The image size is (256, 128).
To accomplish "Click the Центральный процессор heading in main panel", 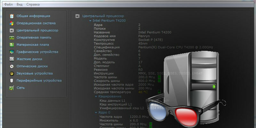I will coord(103,16).
